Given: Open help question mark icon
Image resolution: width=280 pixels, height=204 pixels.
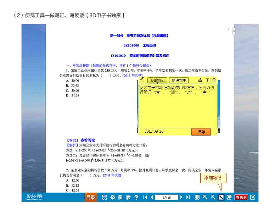Looking at the screenshot, I should pyautogui.click(x=136, y=197).
